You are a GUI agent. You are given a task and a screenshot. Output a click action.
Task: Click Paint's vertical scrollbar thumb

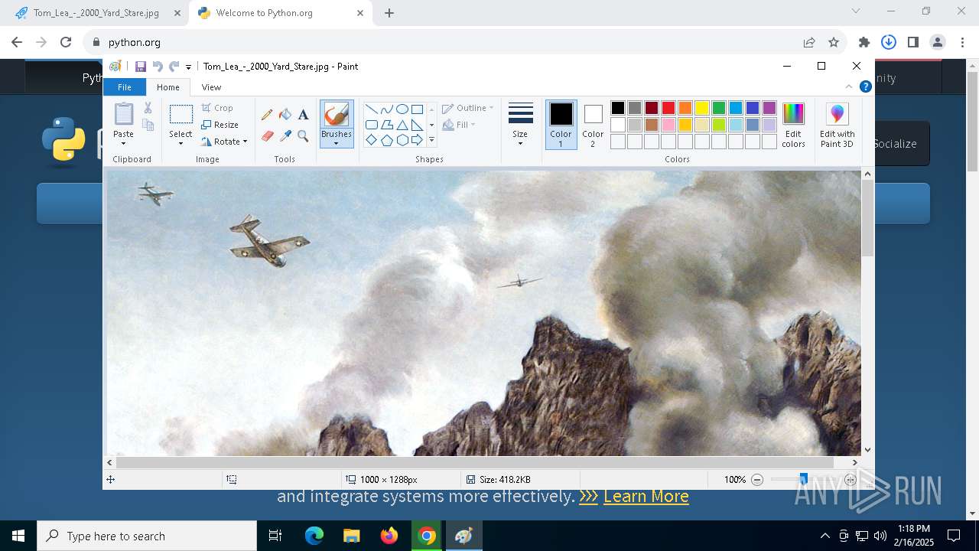coord(867,218)
